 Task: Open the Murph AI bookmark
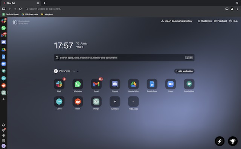point(47,14)
